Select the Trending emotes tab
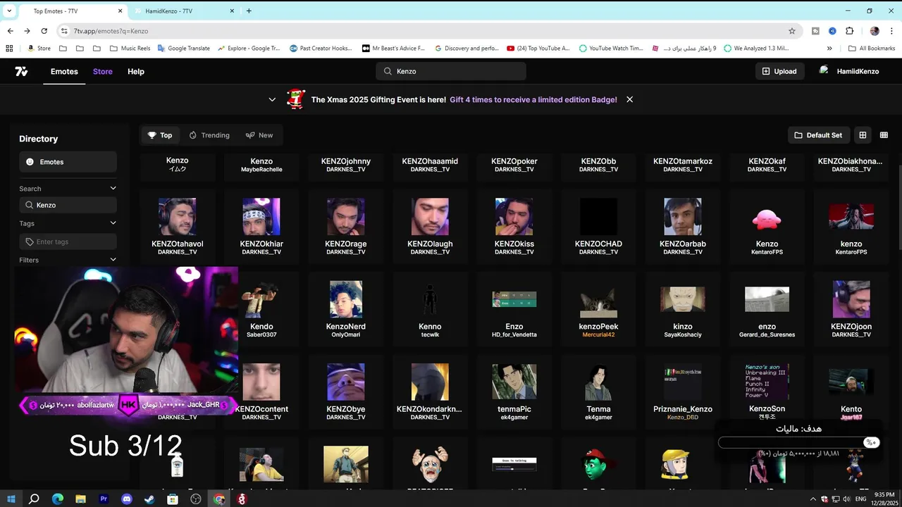 pos(209,135)
